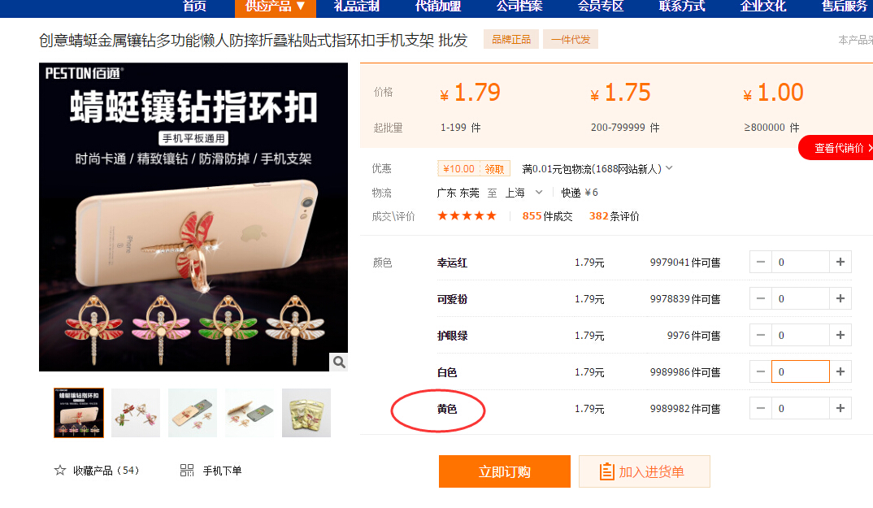Decrease quantity for 可爱粉 with minus
873x508 pixels.
(761, 298)
